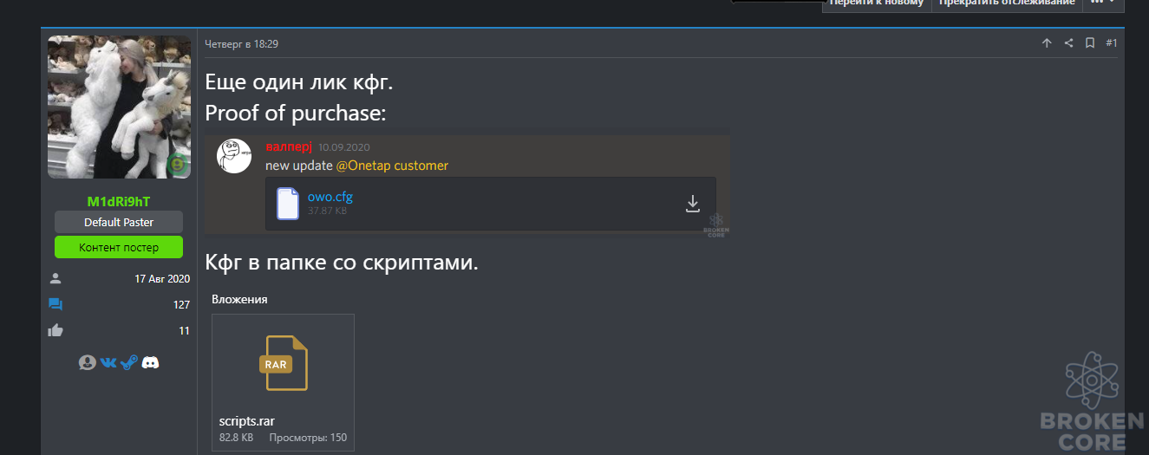1149x455 pixels.
Task: Click the Просмотры: 150 view count text
Action: pyautogui.click(x=308, y=438)
